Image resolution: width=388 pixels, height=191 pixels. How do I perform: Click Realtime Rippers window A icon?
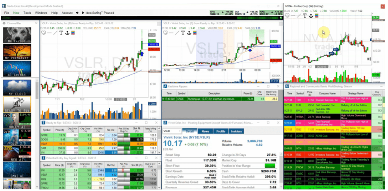[x=165, y=87]
